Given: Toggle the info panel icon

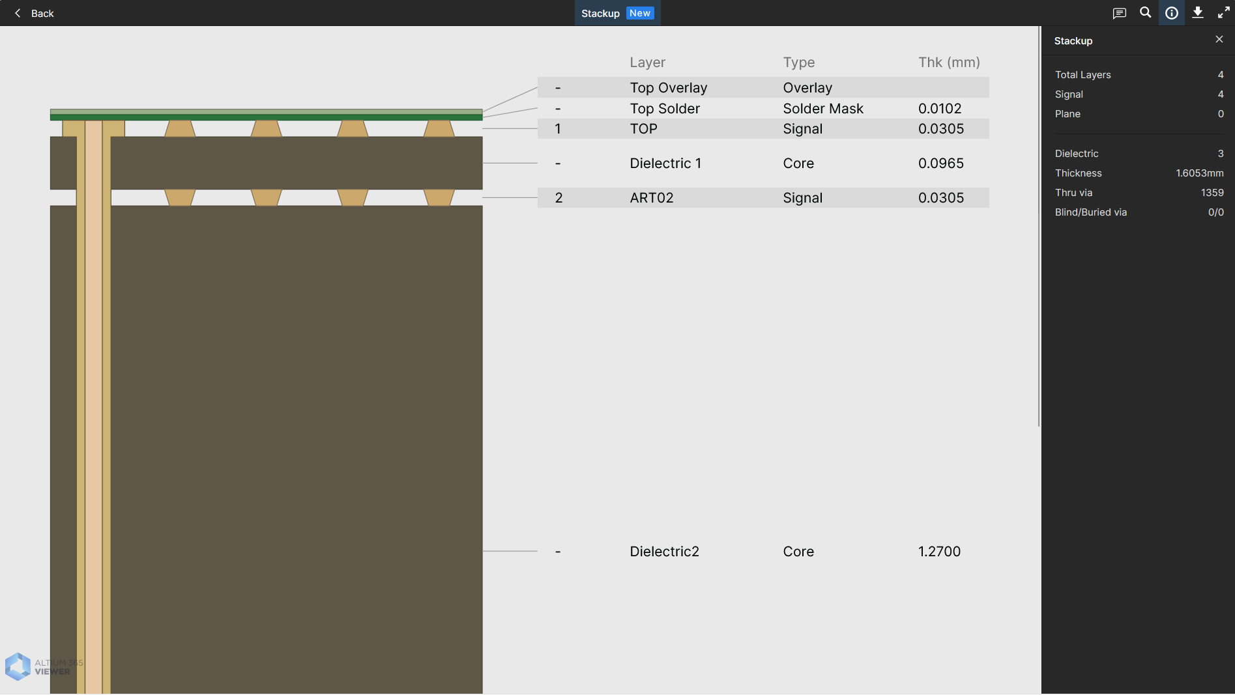Looking at the screenshot, I should tap(1171, 13).
